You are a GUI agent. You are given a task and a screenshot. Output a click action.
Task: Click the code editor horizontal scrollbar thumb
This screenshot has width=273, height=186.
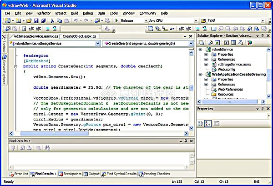click(x=54, y=133)
